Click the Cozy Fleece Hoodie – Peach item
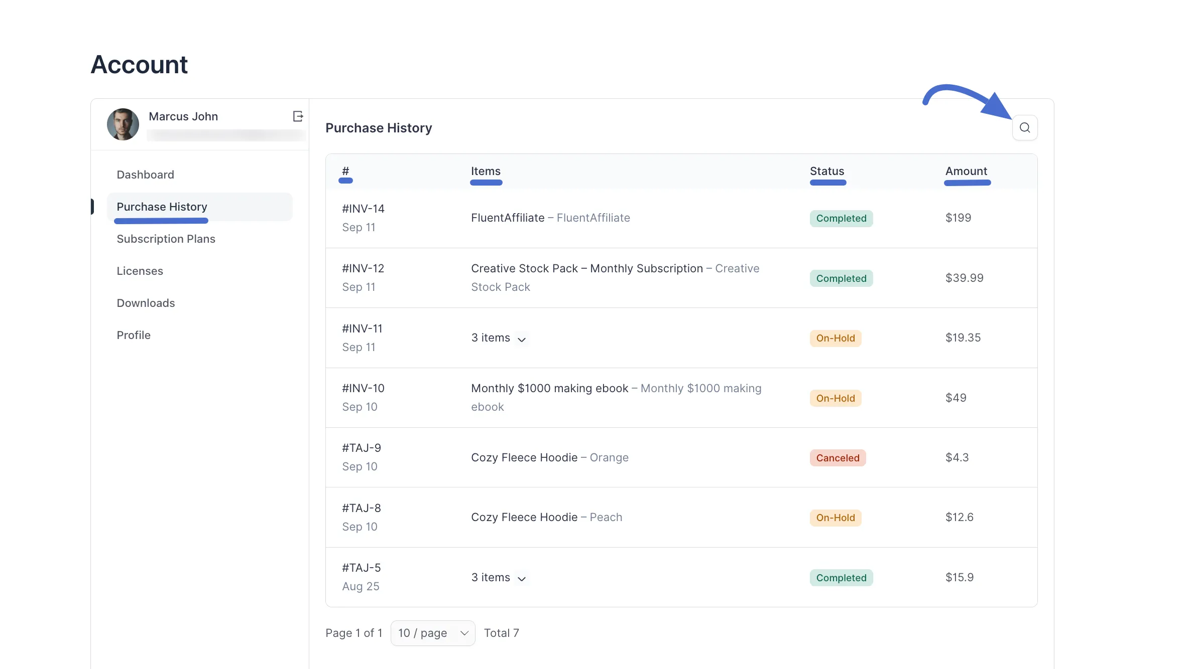 pyautogui.click(x=546, y=517)
